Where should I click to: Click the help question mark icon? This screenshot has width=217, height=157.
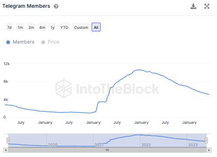pyautogui.click(x=56, y=6)
